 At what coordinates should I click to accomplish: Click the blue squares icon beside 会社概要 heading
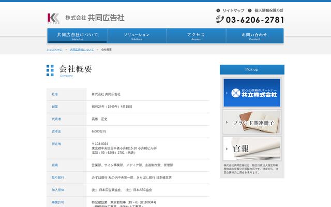(x=50, y=70)
